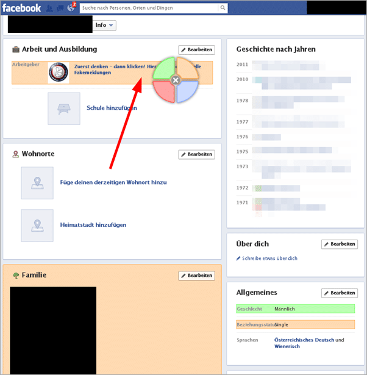Select the red quadrant of the pie menu
Image resolution: width=367 pixels, height=375 pixels.
point(165,91)
